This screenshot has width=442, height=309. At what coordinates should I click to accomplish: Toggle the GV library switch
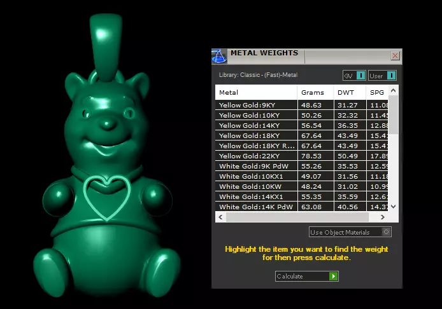click(x=354, y=76)
